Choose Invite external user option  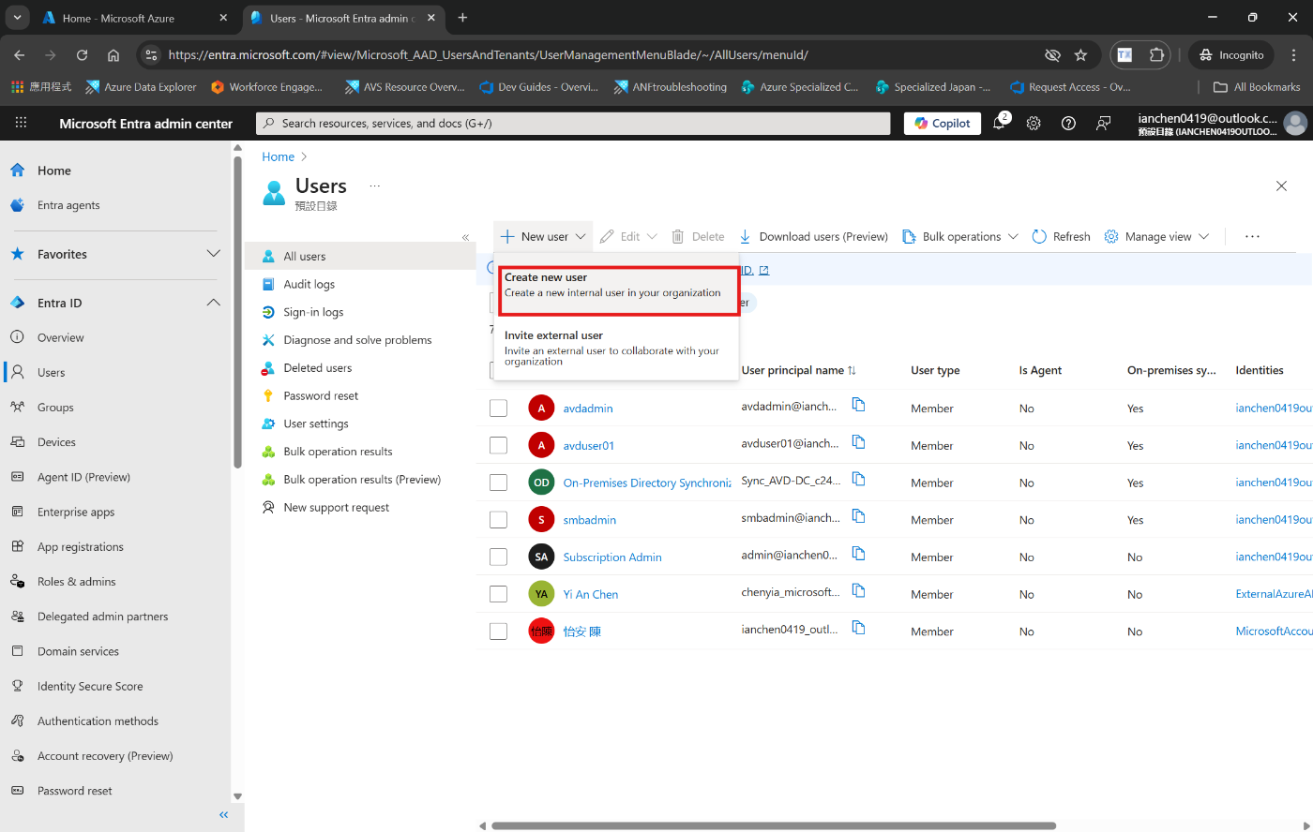click(x=617, y=348)
